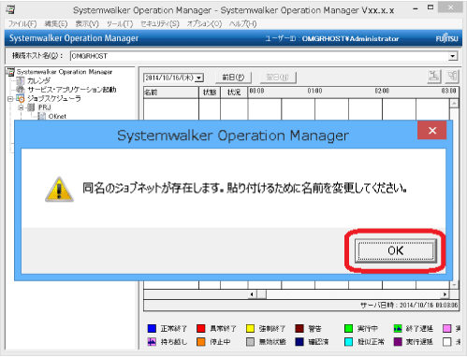Click the OK button in dialog
467x357 pixels.
pos(396,250)
